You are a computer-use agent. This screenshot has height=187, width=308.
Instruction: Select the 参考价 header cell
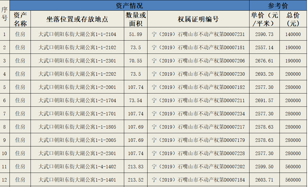(x=278, y=5)
